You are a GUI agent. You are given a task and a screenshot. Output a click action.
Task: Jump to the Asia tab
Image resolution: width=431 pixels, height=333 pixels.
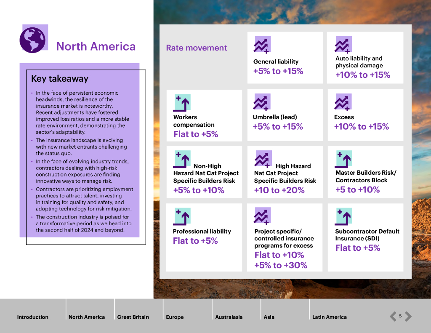[269, 317]
